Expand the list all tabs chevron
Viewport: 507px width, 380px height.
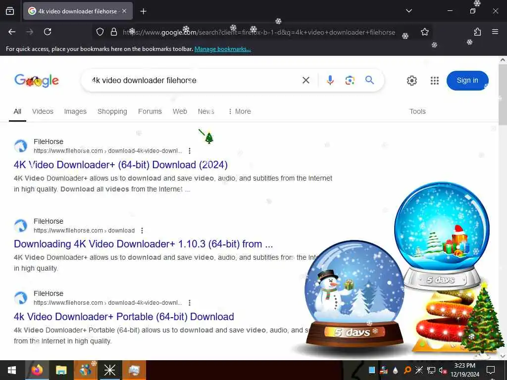pos(408,11)
